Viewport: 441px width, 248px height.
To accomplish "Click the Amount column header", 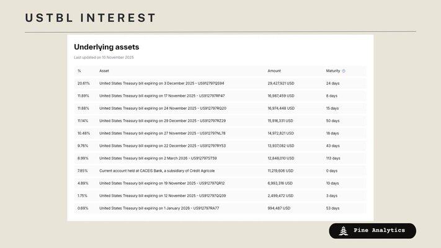I will [x=274, y=71].
